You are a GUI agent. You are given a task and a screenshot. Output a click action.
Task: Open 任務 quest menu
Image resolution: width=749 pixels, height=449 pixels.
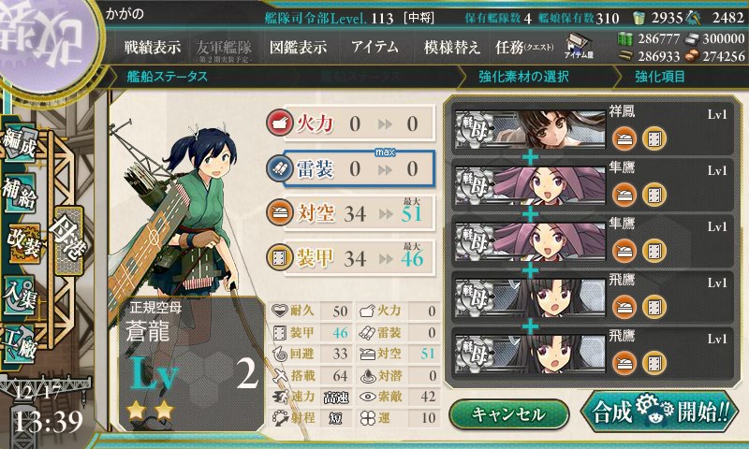524,47
